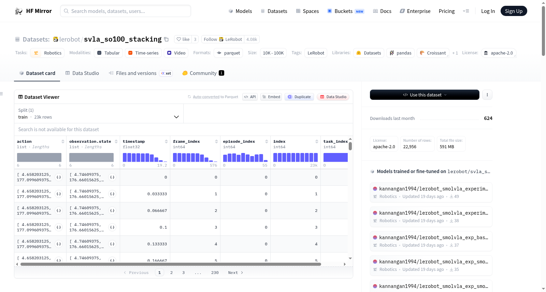
Task: Expand observation.state cell in the 0.033333 row
Action: tap(112, 194)
